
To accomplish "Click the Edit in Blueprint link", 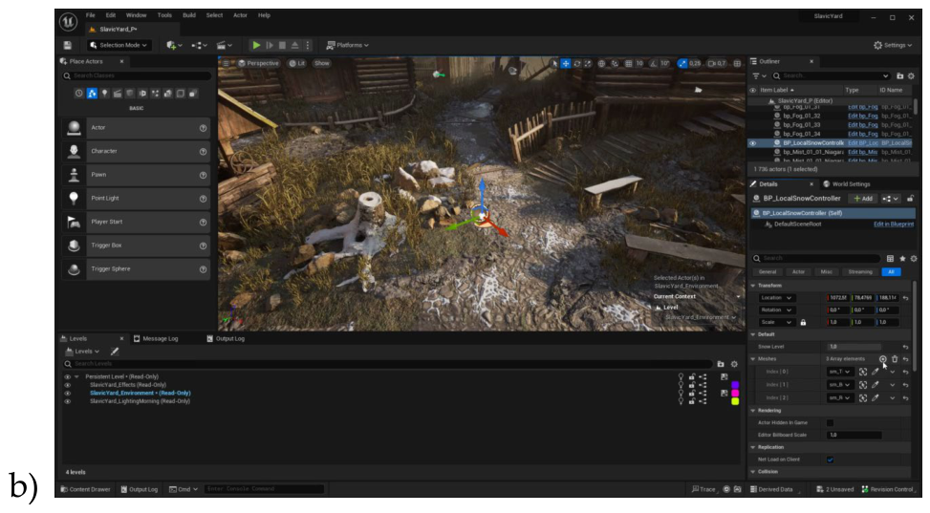I will click(x=894, y=224).
